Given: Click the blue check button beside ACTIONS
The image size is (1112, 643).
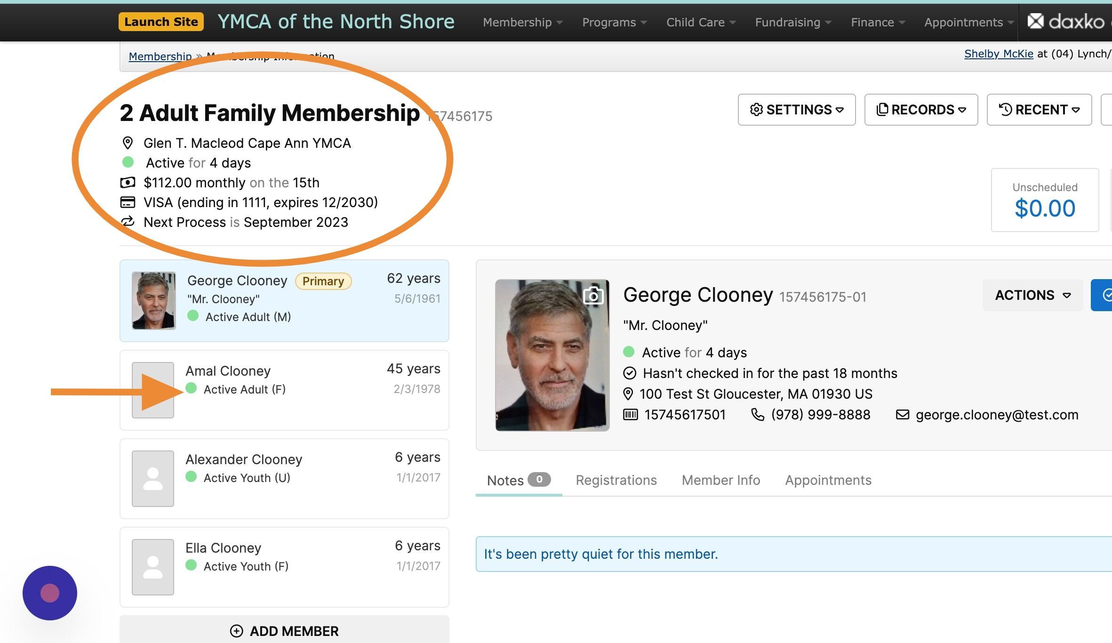Looking at the screenshot, I should pyautogui.click(x=1102, y=295).
